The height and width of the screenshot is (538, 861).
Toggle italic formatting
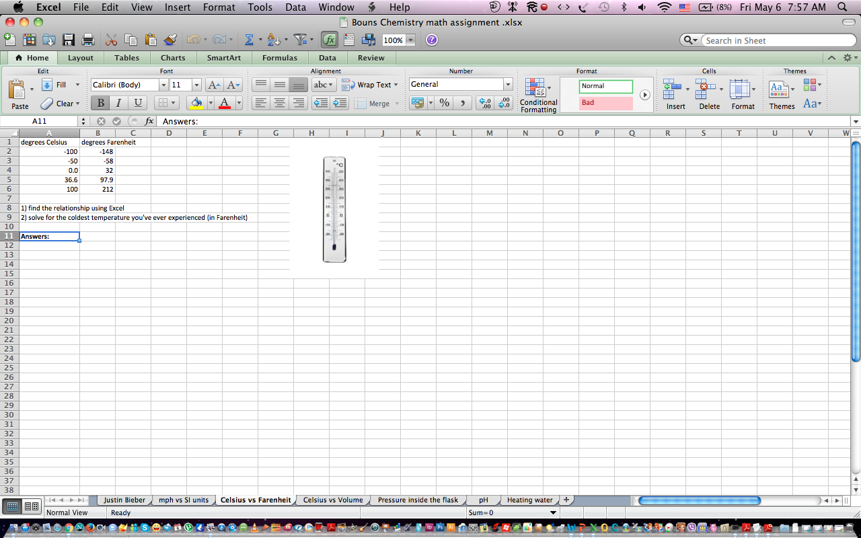118,103
